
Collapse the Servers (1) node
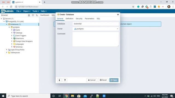point(1,19)
